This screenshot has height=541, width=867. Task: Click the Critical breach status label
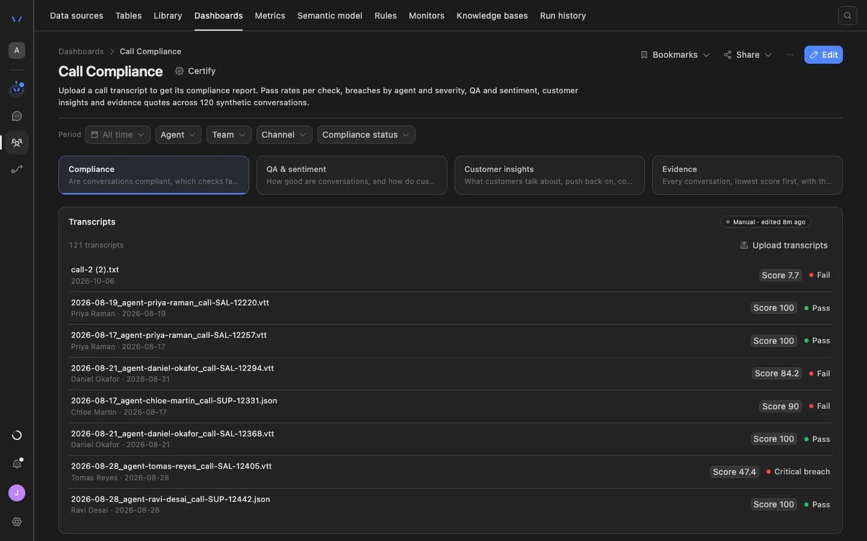[798, 472]
